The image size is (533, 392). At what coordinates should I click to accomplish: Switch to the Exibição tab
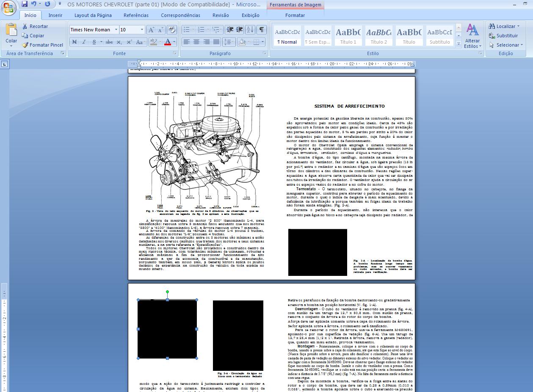[251, 15]
